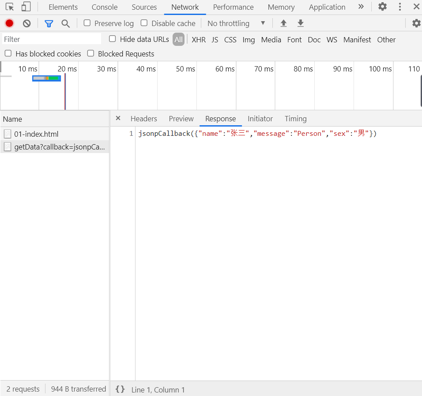Click the clear network log icon

26,23
